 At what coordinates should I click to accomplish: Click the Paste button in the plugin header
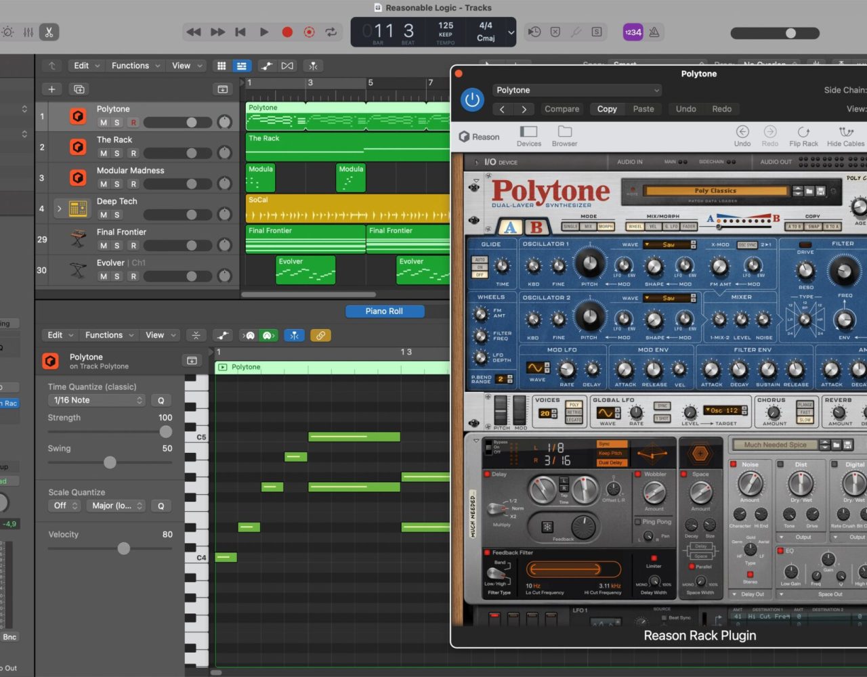tap(643, 109)
